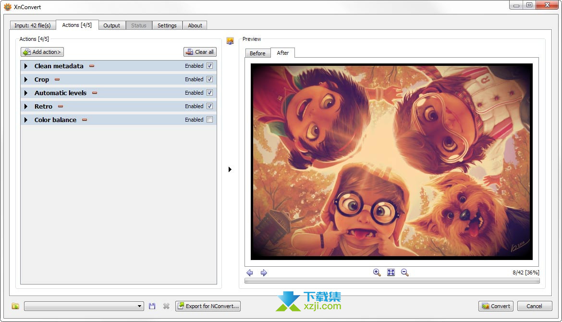Viewport: 562px width, 322px height.
Task: Uncheck Enabled for the Crop action
Action: point(210,79)
